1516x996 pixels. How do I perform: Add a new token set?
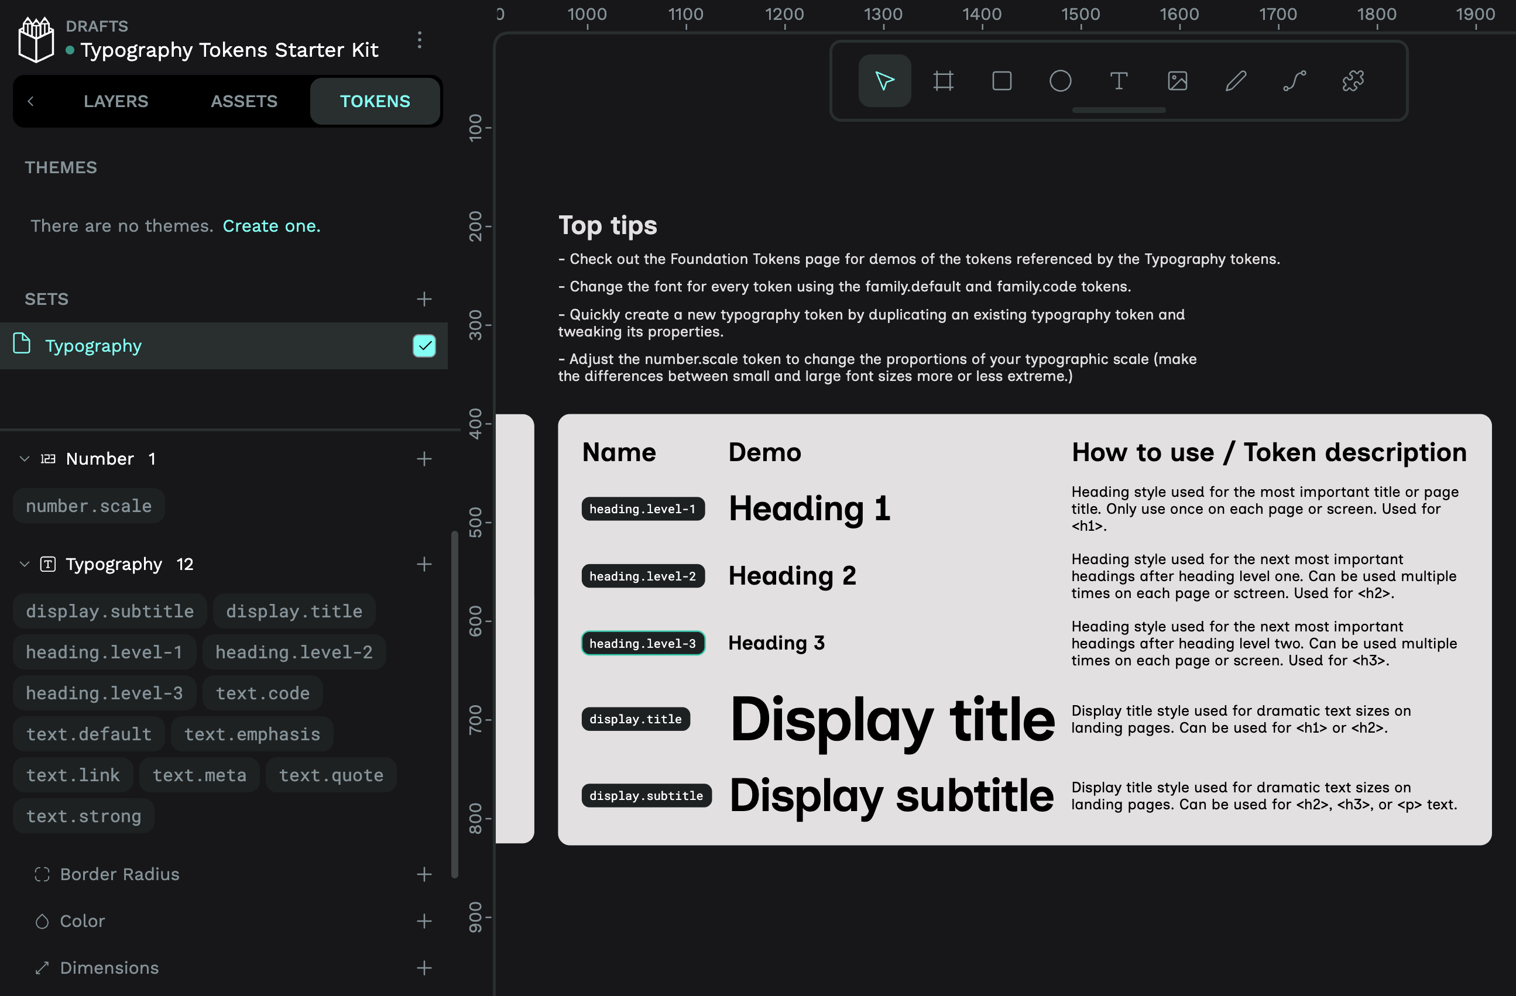point(424,299)
